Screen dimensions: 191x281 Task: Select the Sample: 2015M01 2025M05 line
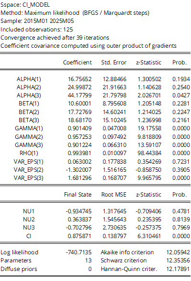tap(37, 21)
